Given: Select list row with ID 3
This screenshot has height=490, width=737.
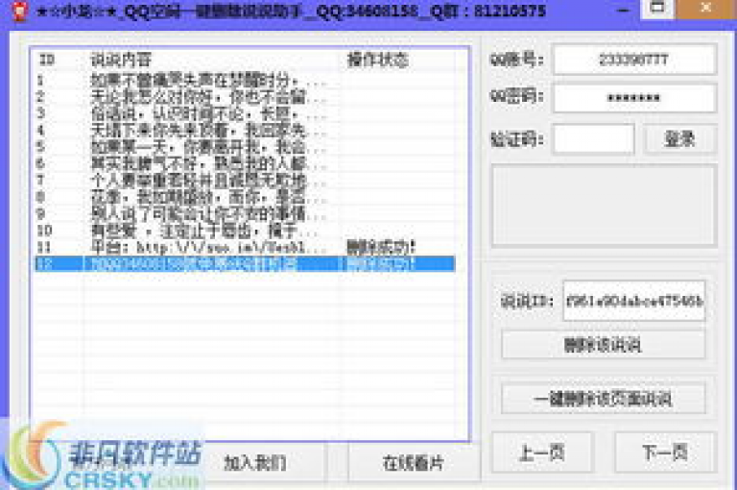Looking at the screenshot, I should (246, 113).
